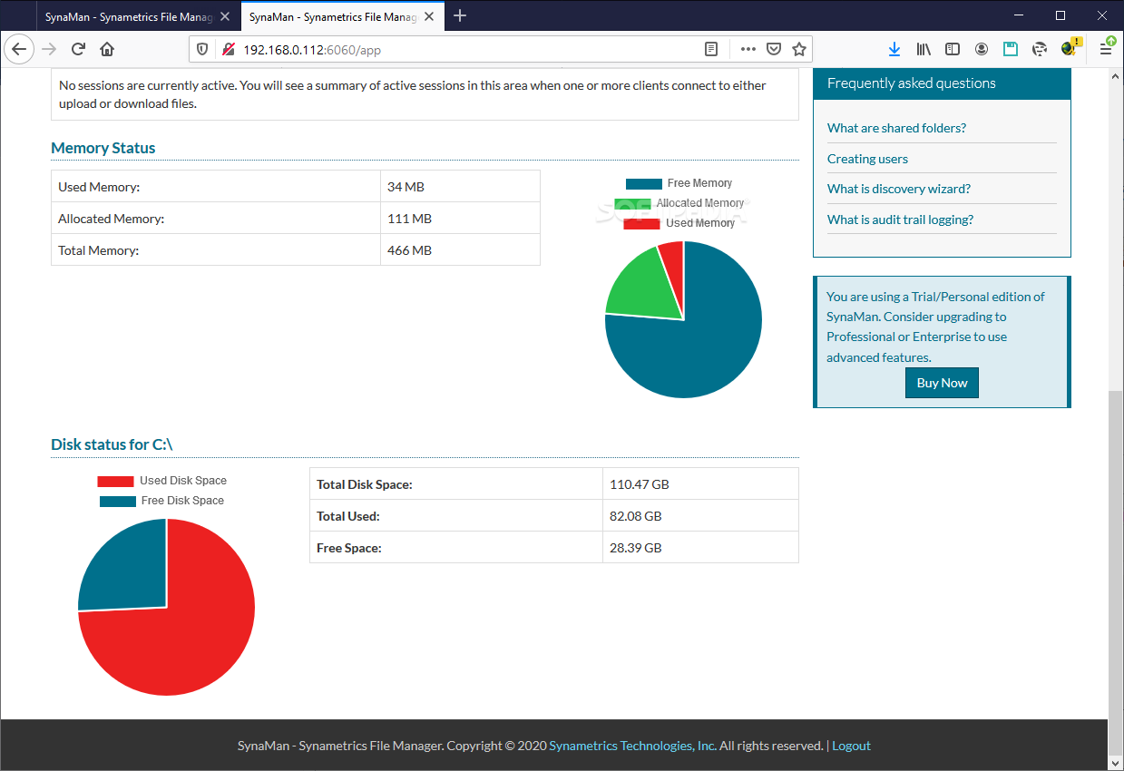Open the Firefox account icon
Image resolution: width=1124 pixels, height=771 pixels.
coord(982,49)
